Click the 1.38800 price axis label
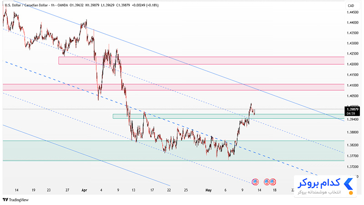 point(352,132)
